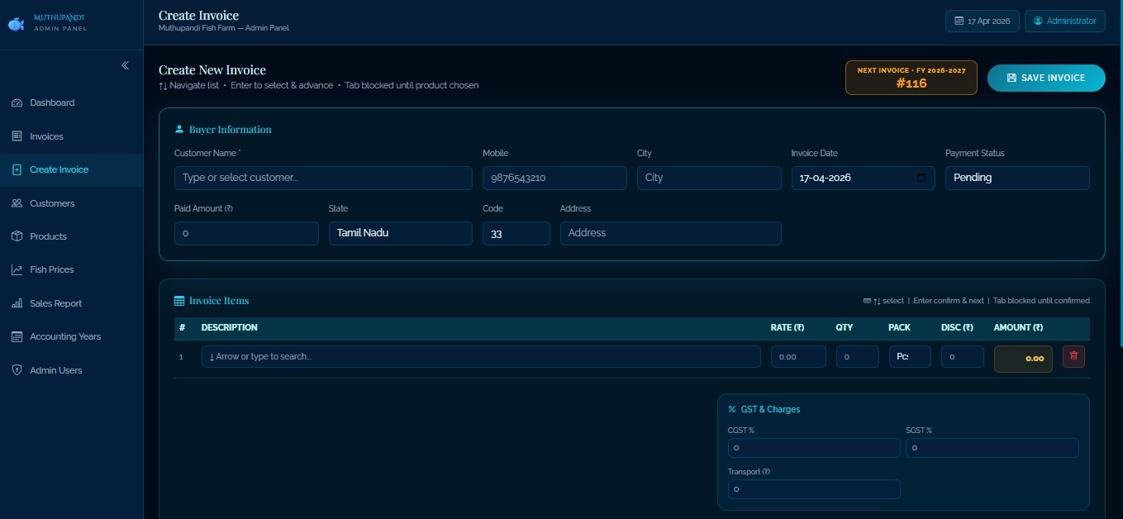The width and height of the screenshot is (1123, 519).
Task: Click the Invoice Items table icon
Action: [179, 300]
